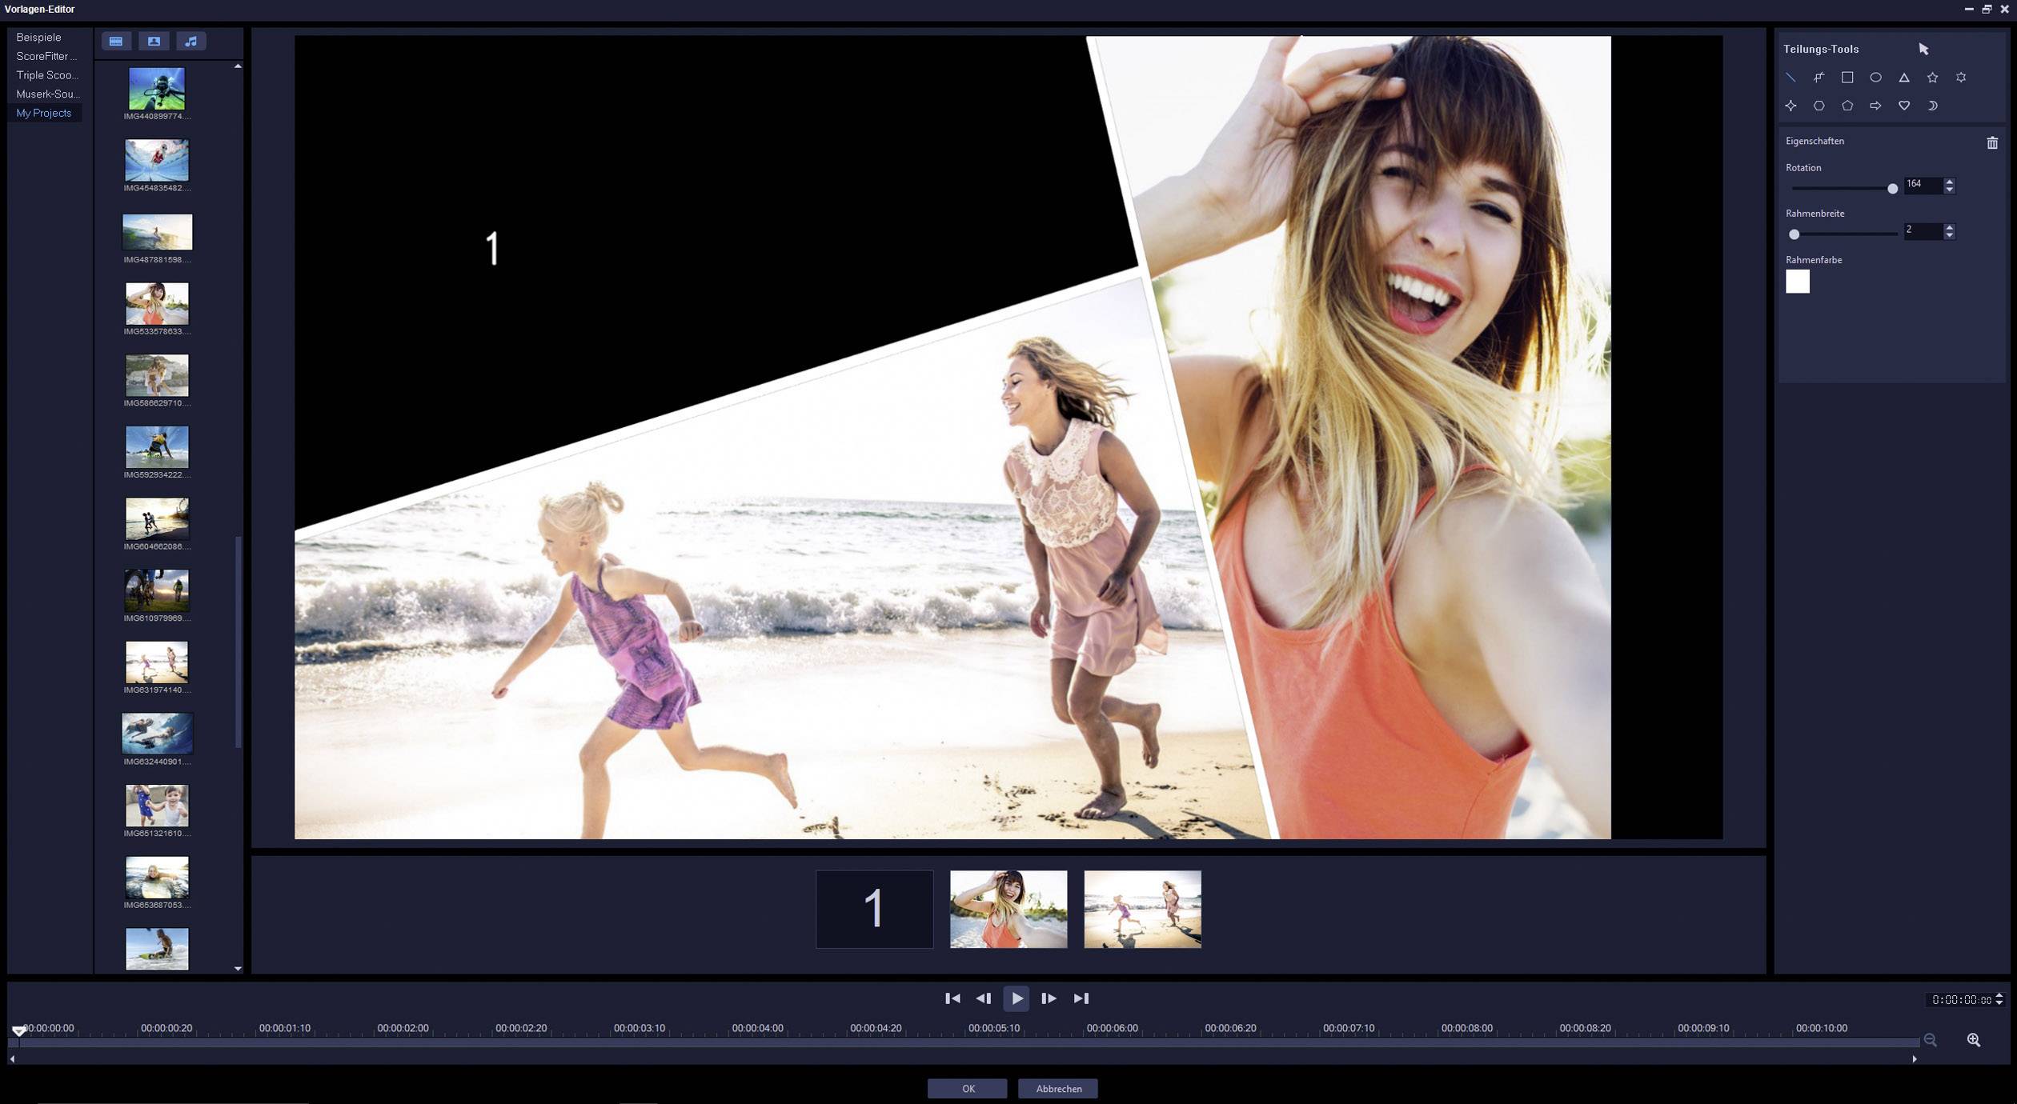Screen dimensions: 2017x1104
Task: Select the triangle shape tool
Action: [x=1904, y=78]
